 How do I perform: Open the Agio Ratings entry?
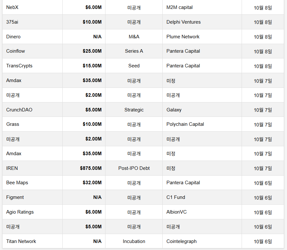point(20,212)
